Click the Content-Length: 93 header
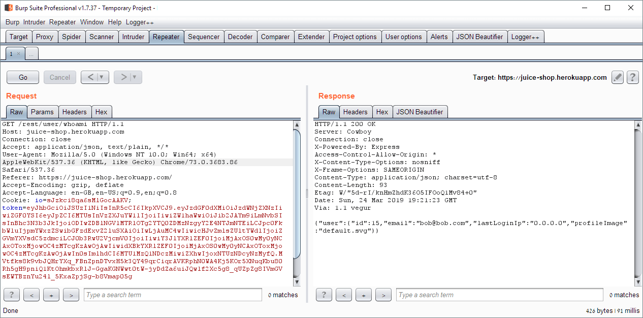Viewport: 643px width, 318px height. pyautogui.click(x=351, y=185)
